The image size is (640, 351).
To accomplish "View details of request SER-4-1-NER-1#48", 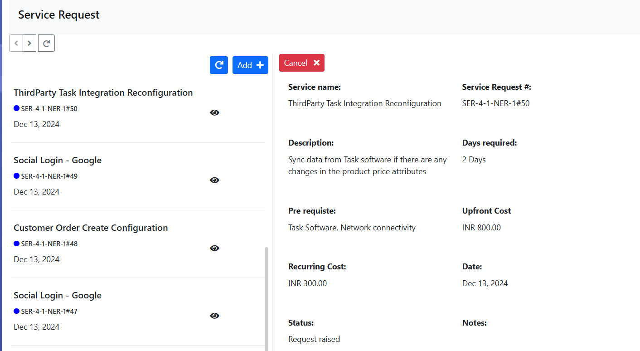I will 215,248.
